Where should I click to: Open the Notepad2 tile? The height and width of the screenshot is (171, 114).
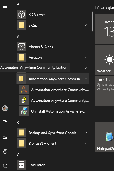click(x=104, y=137)
